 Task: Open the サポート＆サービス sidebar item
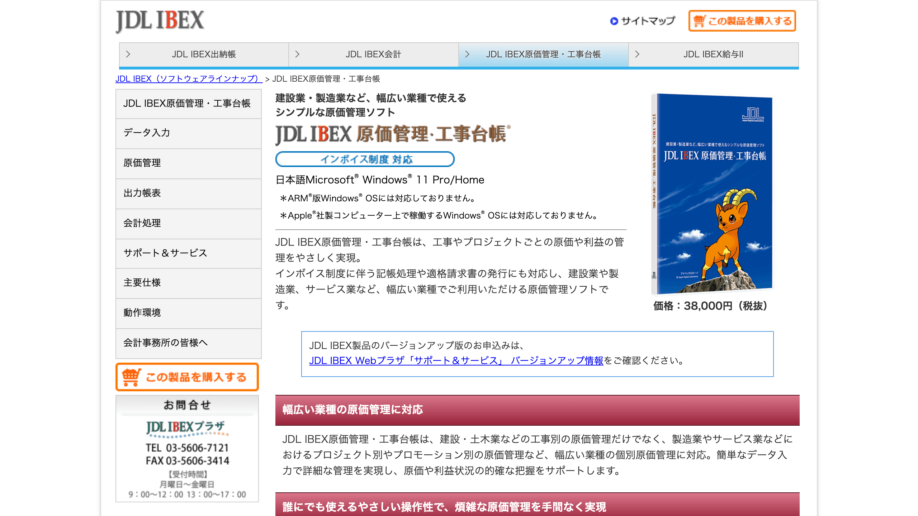click(x=189, y=253)
